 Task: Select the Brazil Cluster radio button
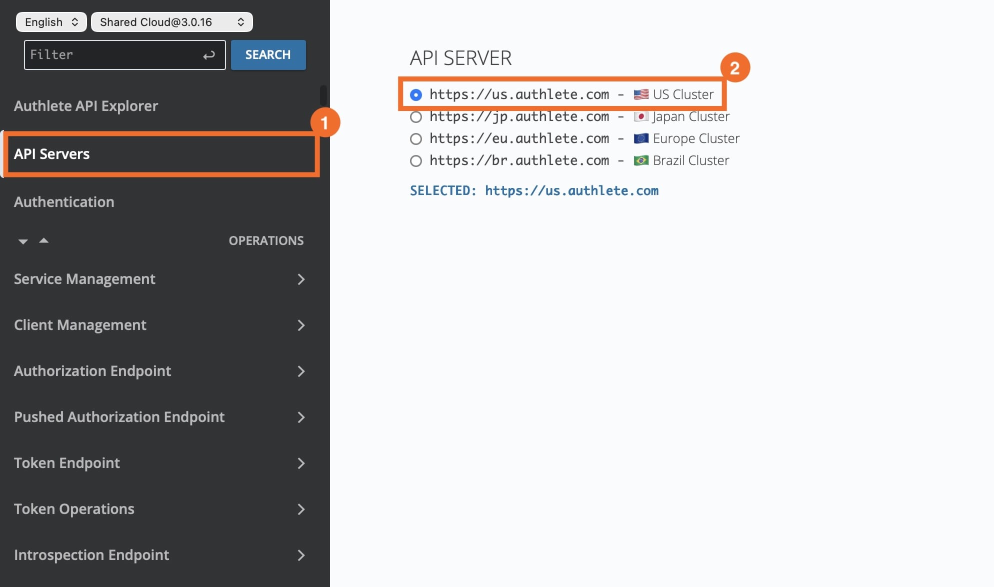click(x=416, y=161)
